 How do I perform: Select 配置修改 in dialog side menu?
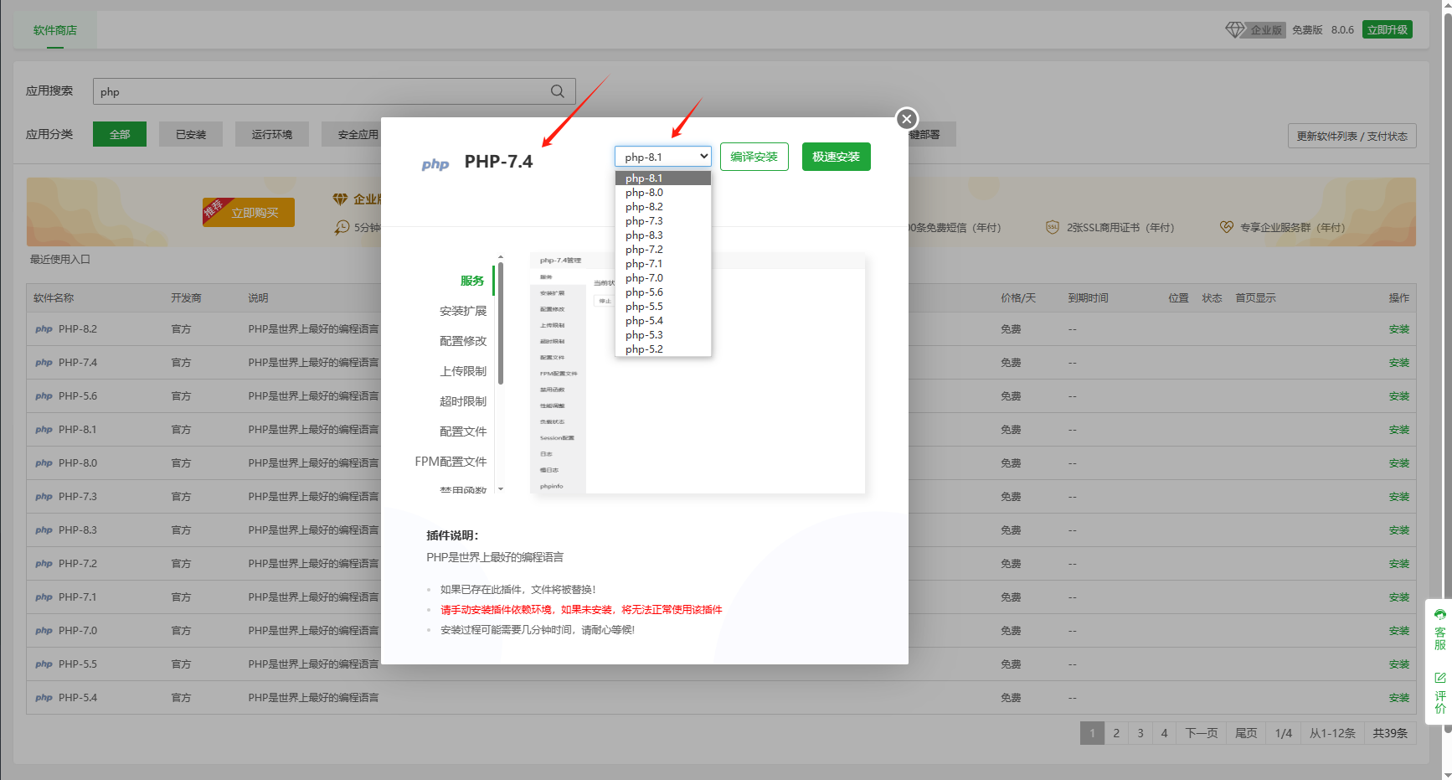click(463, 341)
